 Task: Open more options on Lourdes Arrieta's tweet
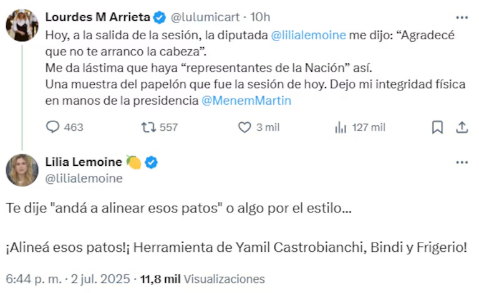tap(462, 18)
